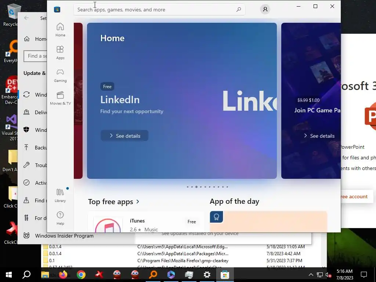
Task: Open the Microsoft Store Home tab
Action: point(60,30)
